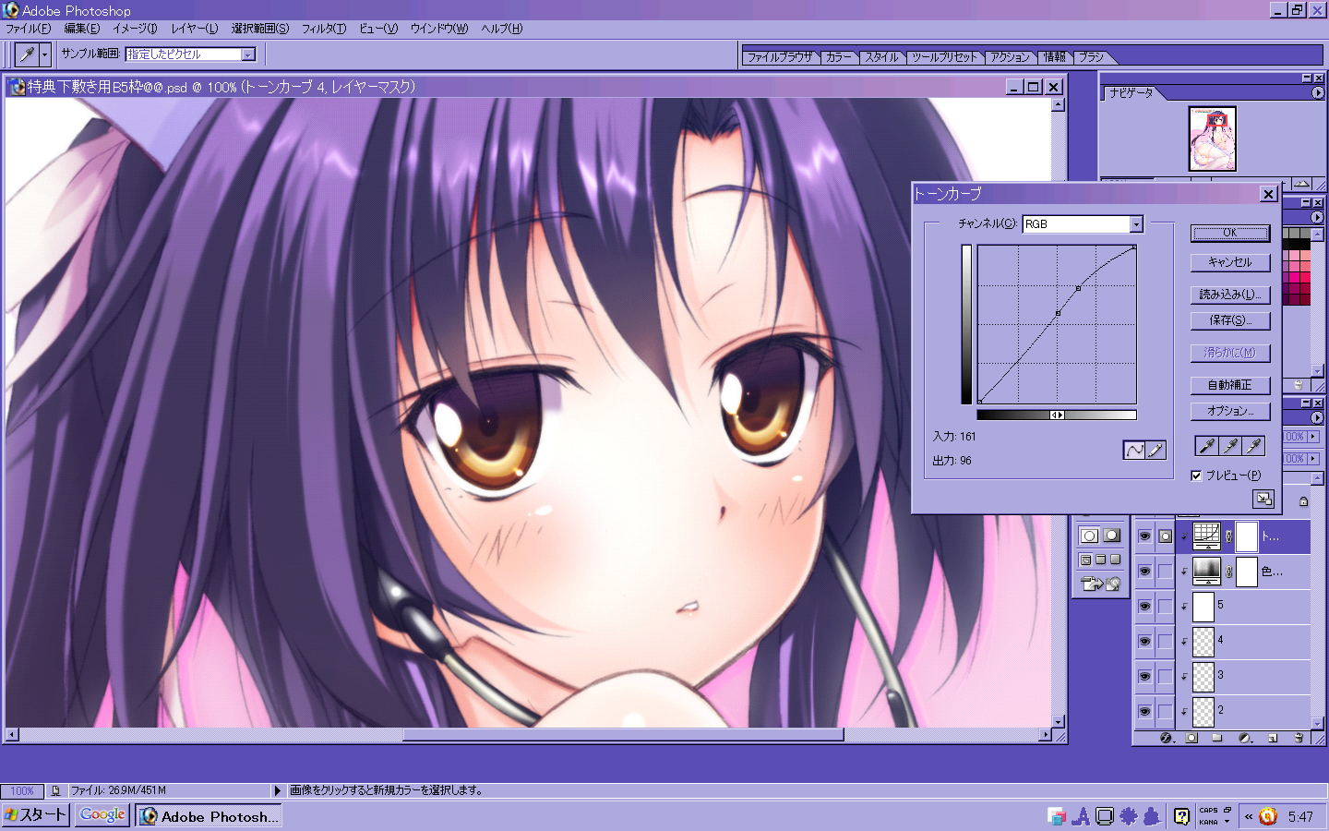Viewport: 1329px width, 831px height.
Task: Open the swatches panel flyout menu arrow
Action: 1317,217
